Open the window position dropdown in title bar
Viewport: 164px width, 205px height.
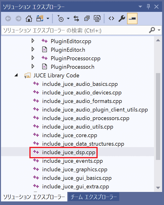click(x=140, y=6)
